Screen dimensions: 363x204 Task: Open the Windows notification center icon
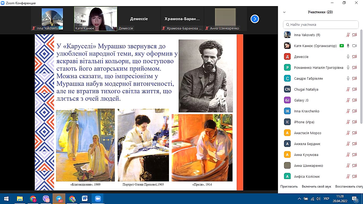click(355, 199)
